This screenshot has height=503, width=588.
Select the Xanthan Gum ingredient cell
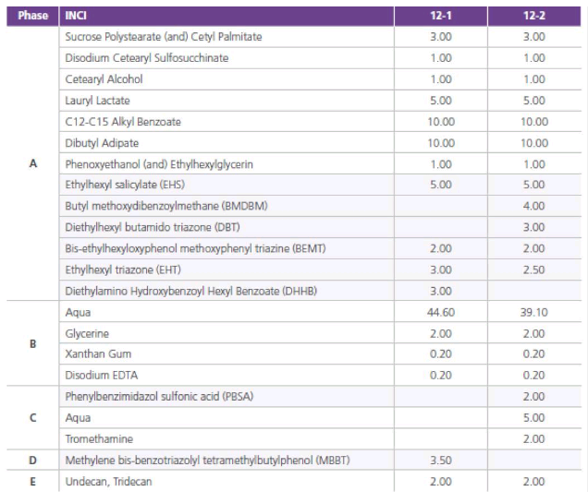[98, 353]
